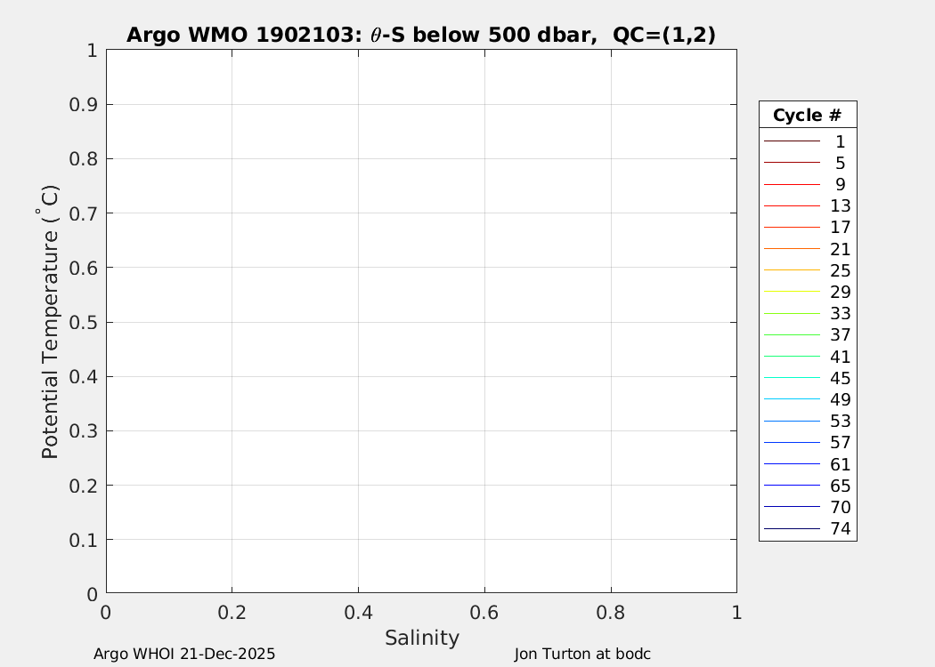Click the red line swatch for cycle 5

pos(791,163)
